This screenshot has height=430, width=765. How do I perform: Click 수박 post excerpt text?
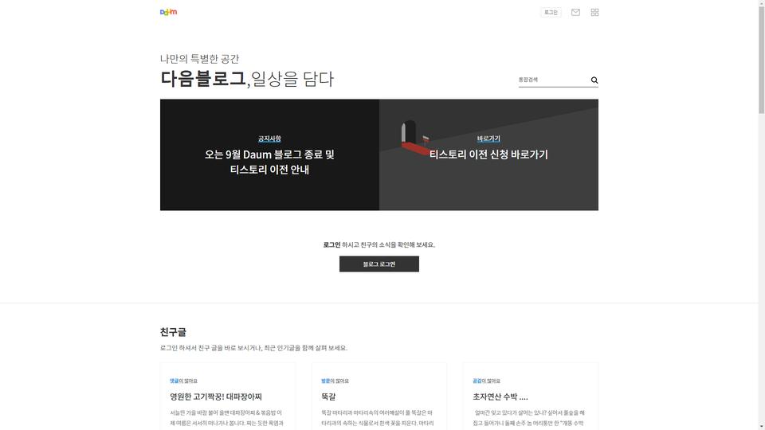click(529, 418)
